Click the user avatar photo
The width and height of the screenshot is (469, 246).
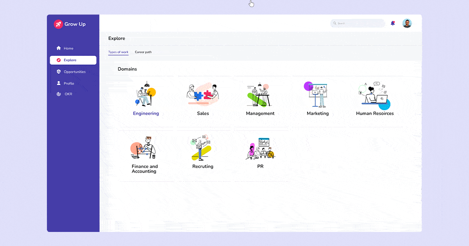pos(407,23)
